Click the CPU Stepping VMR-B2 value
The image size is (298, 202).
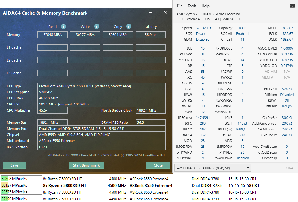point(102,92)
